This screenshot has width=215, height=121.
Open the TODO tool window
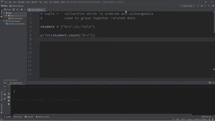click(x=18, y=117)
